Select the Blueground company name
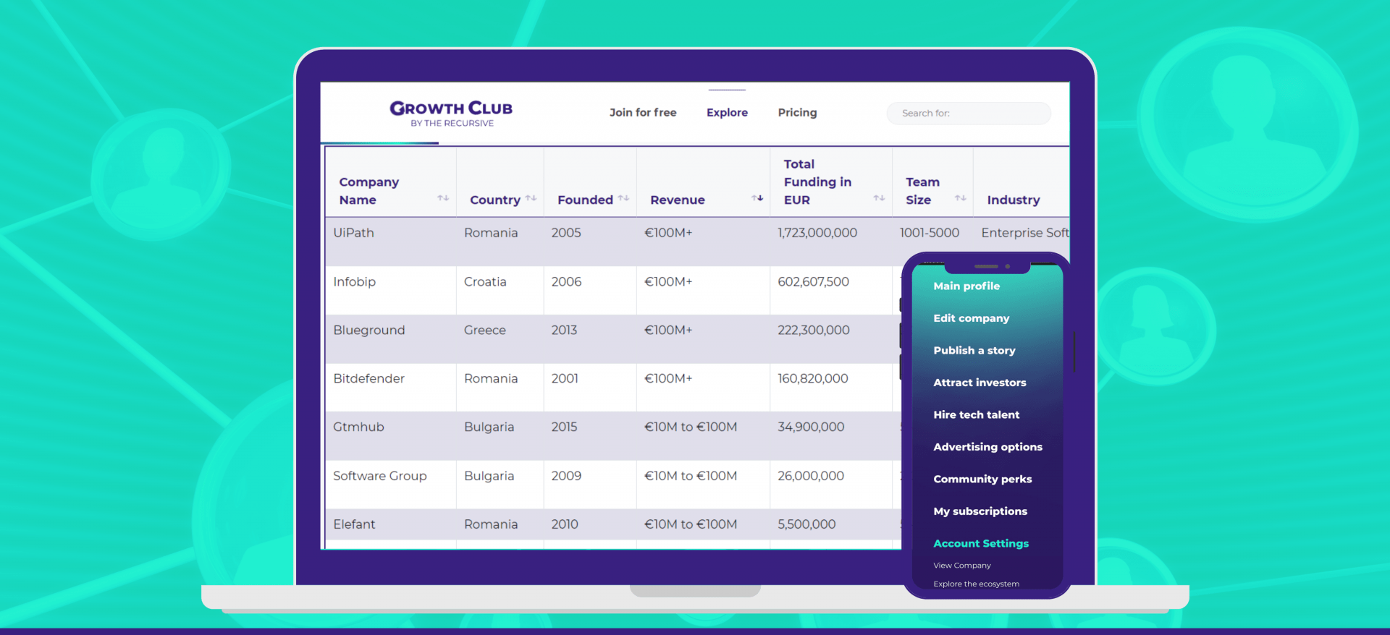Image resolution: width=1390 pixels, height=635 pixels. click(x=369, y=331)
